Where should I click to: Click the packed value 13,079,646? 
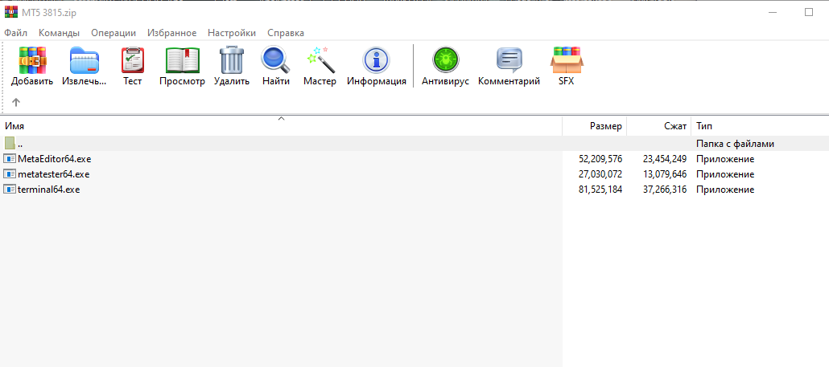point(665,174)
